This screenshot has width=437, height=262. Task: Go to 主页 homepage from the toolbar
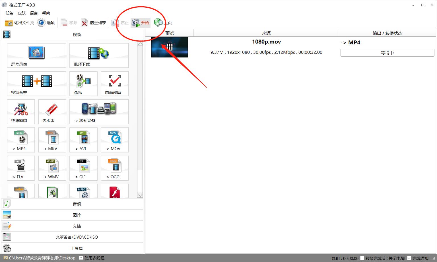coord(163,23)
